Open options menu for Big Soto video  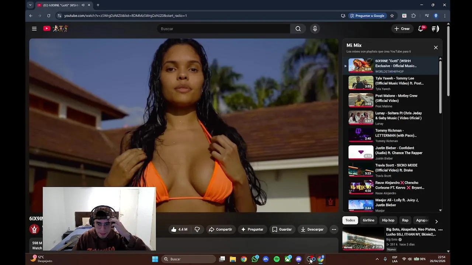click(x=440, y=230)
